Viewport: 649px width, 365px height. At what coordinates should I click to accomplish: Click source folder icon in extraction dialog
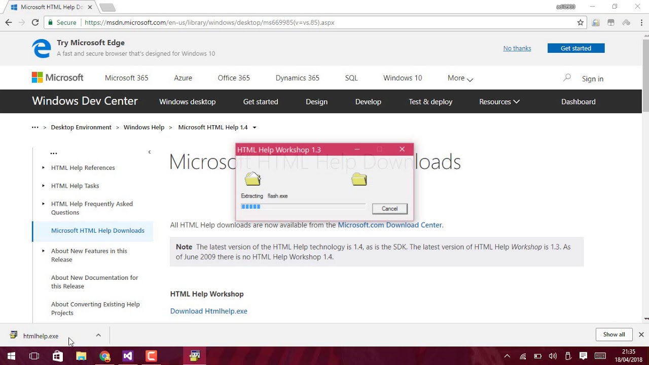click(253, 179)
